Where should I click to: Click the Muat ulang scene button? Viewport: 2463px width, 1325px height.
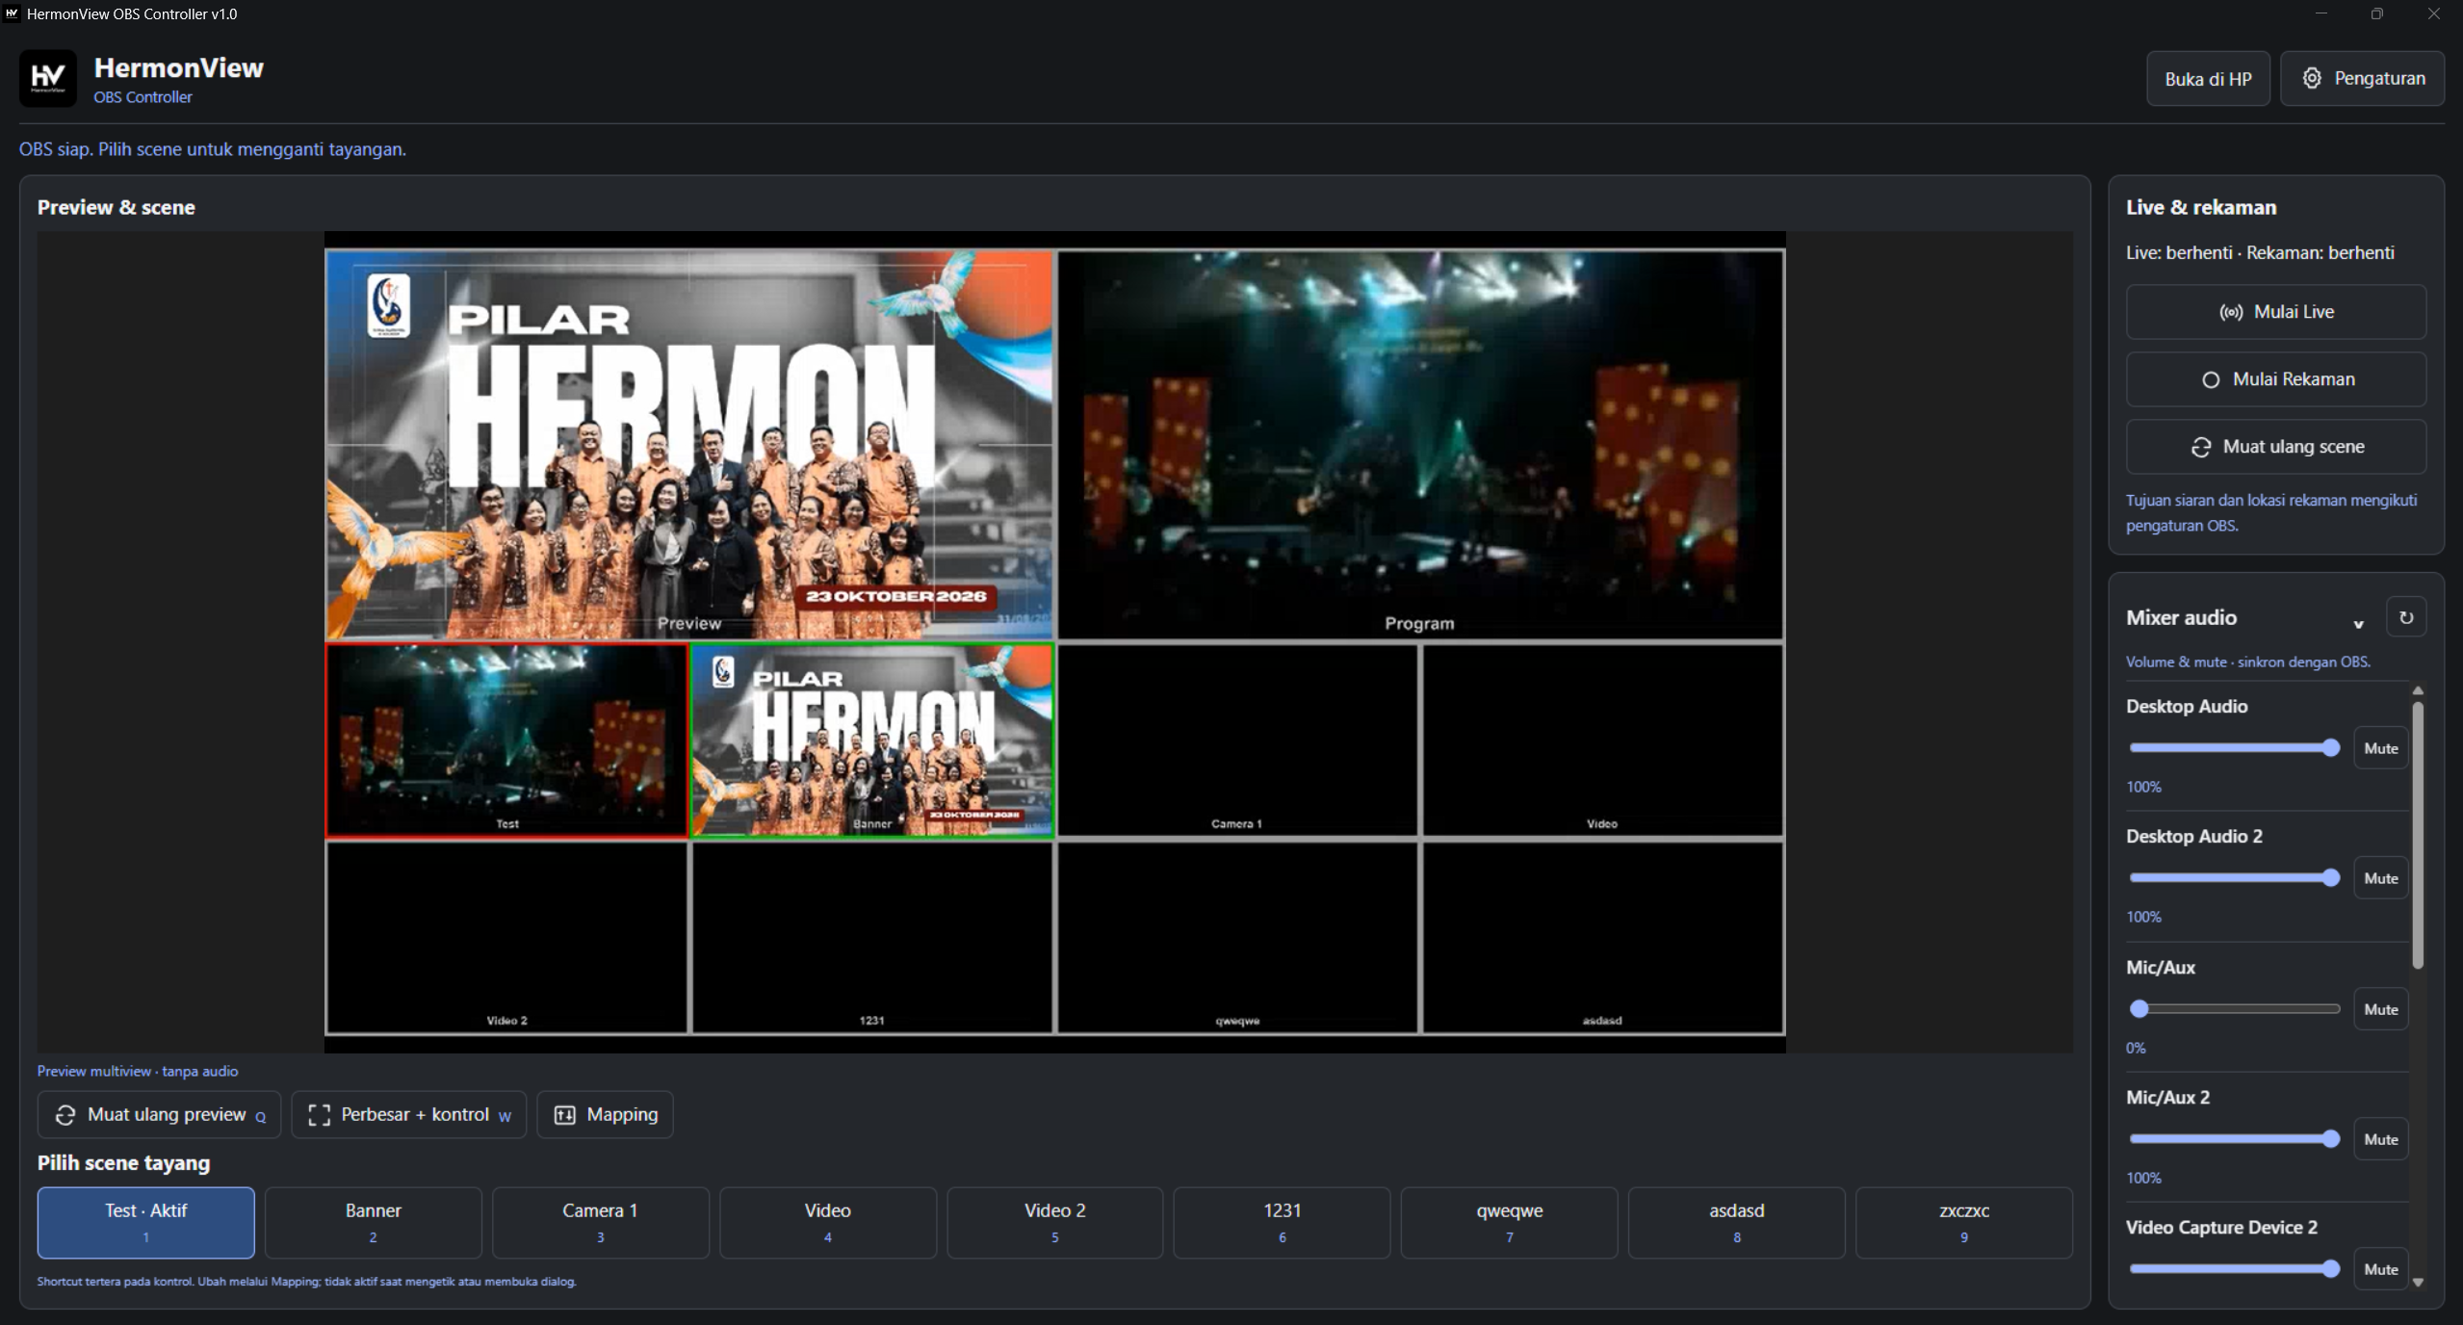tap(2275, 447)
